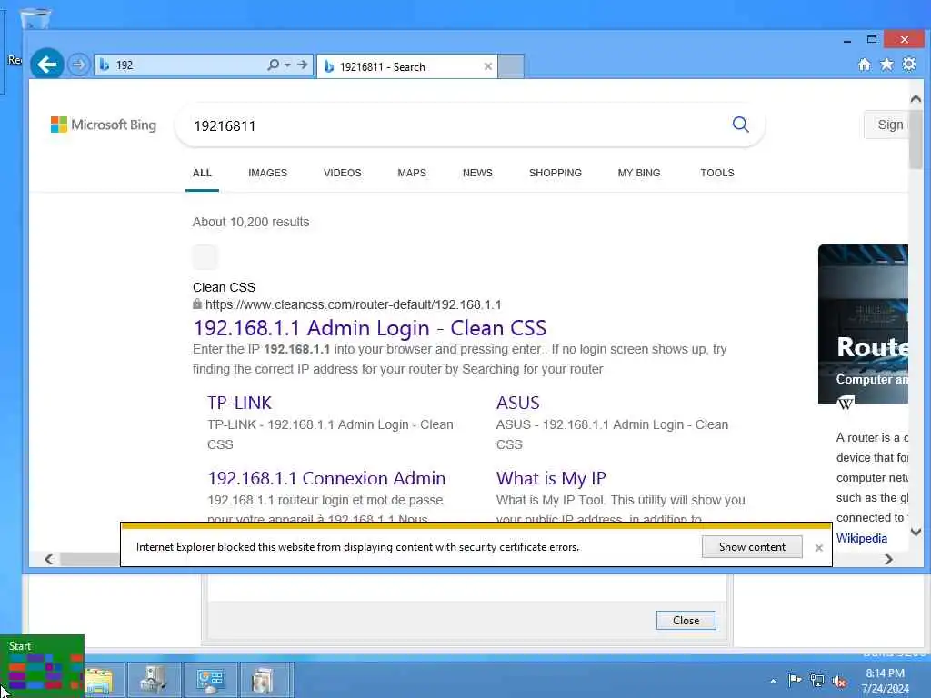Click the muted volume tray icon
This screenshot has height=698, width=931.
point(839,682)
